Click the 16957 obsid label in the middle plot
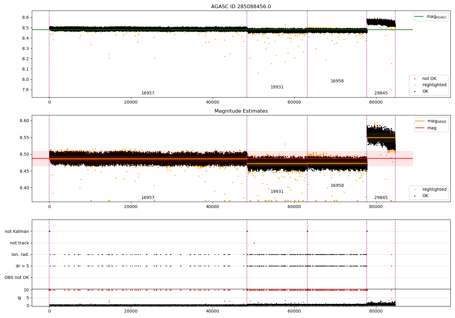 coord(148,198)
